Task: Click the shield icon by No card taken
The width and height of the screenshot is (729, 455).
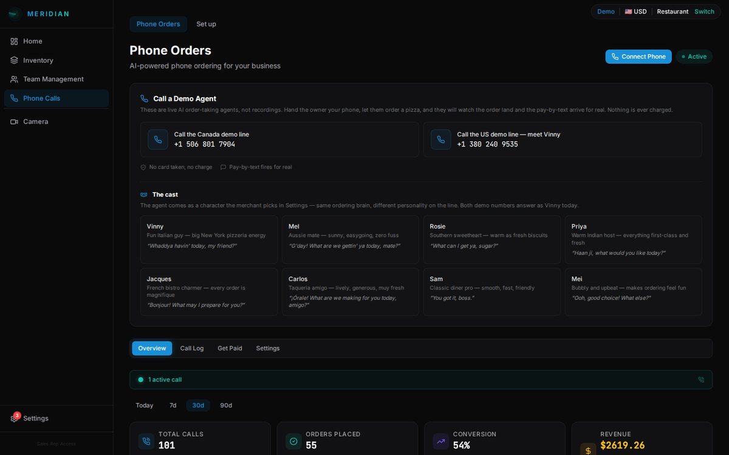Action: pos(143,167)
